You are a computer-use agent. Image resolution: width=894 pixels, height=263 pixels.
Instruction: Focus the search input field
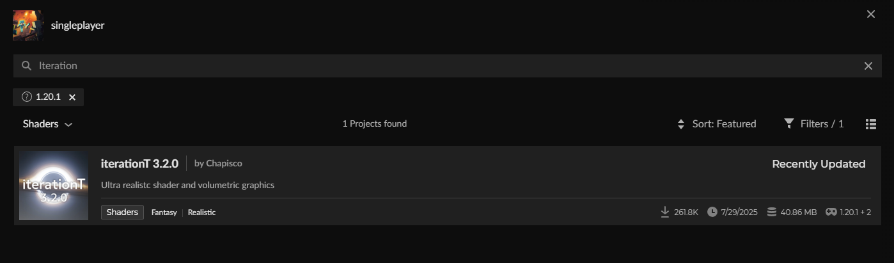tap(448, 66)
